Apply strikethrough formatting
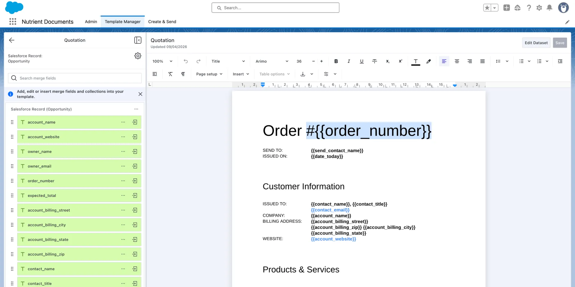The image size is (575, 287). (374, 61)
